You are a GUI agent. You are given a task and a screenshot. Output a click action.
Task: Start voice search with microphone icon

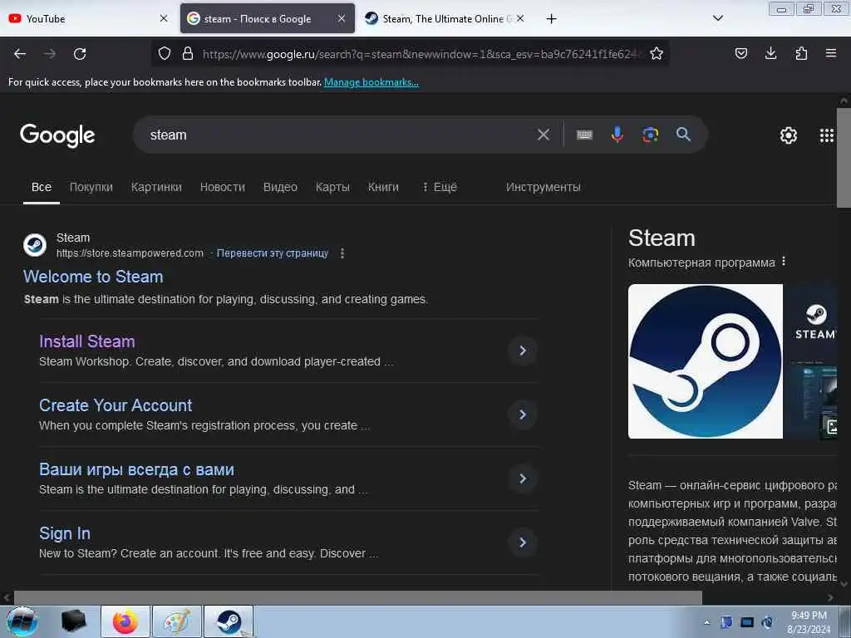tap(617, 135)
